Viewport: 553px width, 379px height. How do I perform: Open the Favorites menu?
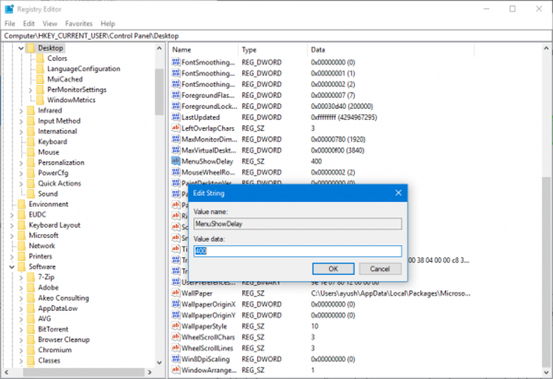79,24
